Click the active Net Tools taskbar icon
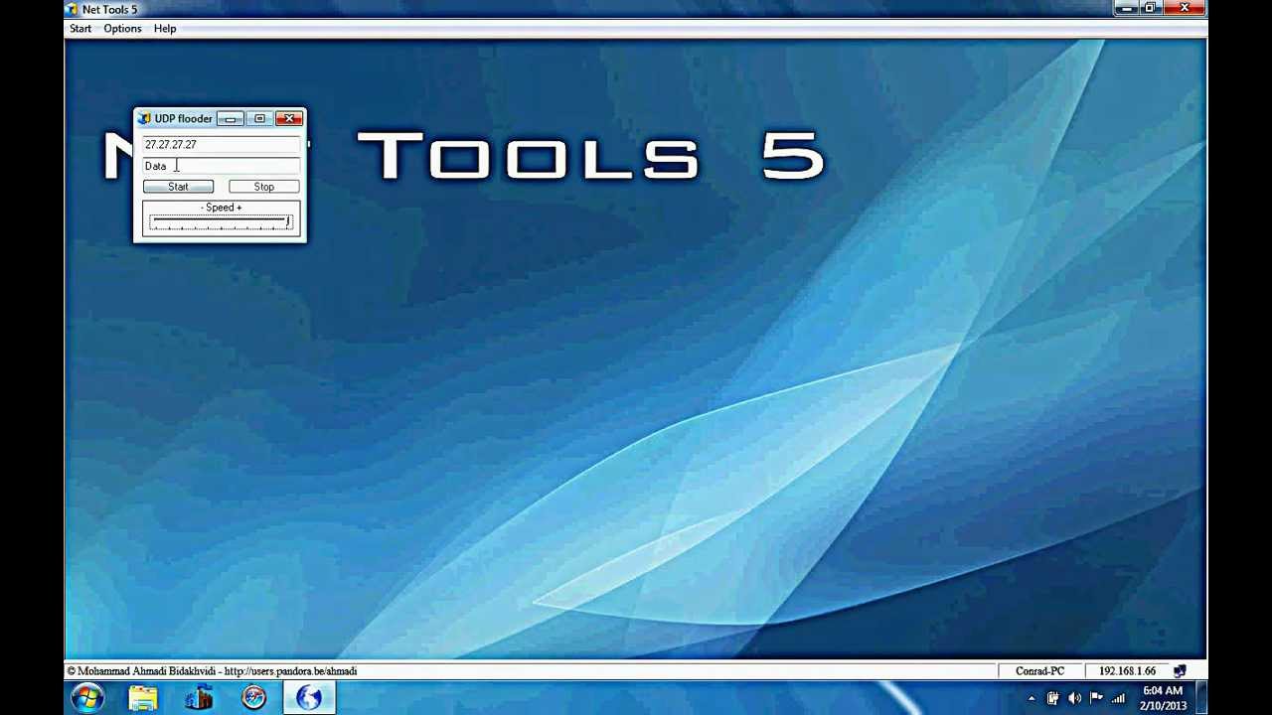 pyautogui.click(x=309, y=698)
